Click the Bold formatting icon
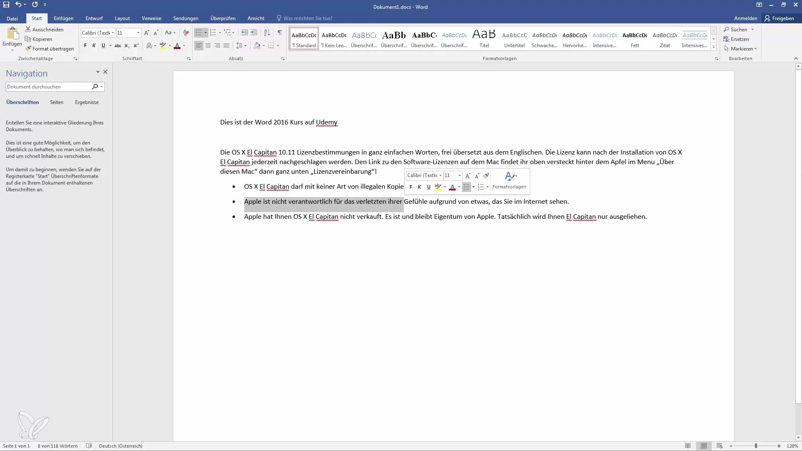The image size is (802, 451). (x=85, y=45)
